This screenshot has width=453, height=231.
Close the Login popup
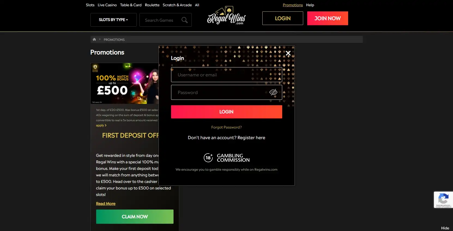(x=288, y=53)
